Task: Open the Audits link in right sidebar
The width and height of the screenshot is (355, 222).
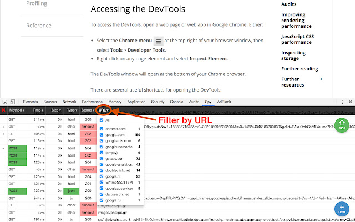Action: (288, 4)
